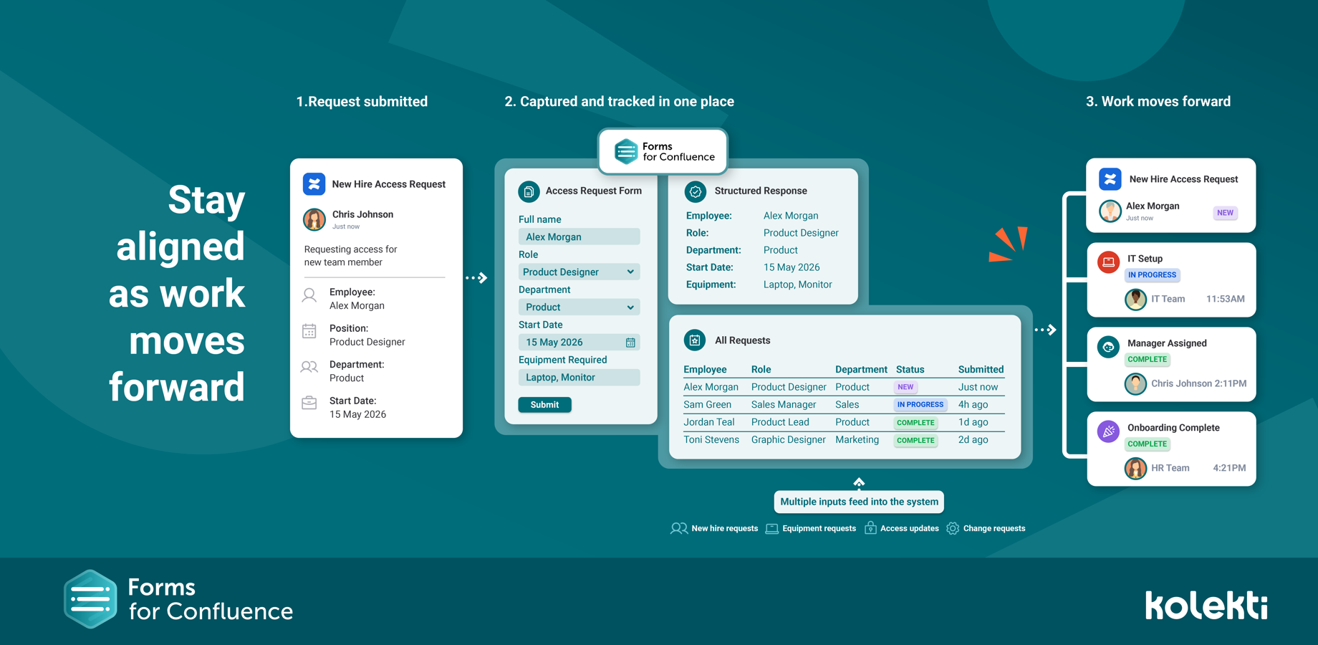The image size is (1318, 645).
Task: Click the NEW status badge in table
Action: click(x=905, y=387)
